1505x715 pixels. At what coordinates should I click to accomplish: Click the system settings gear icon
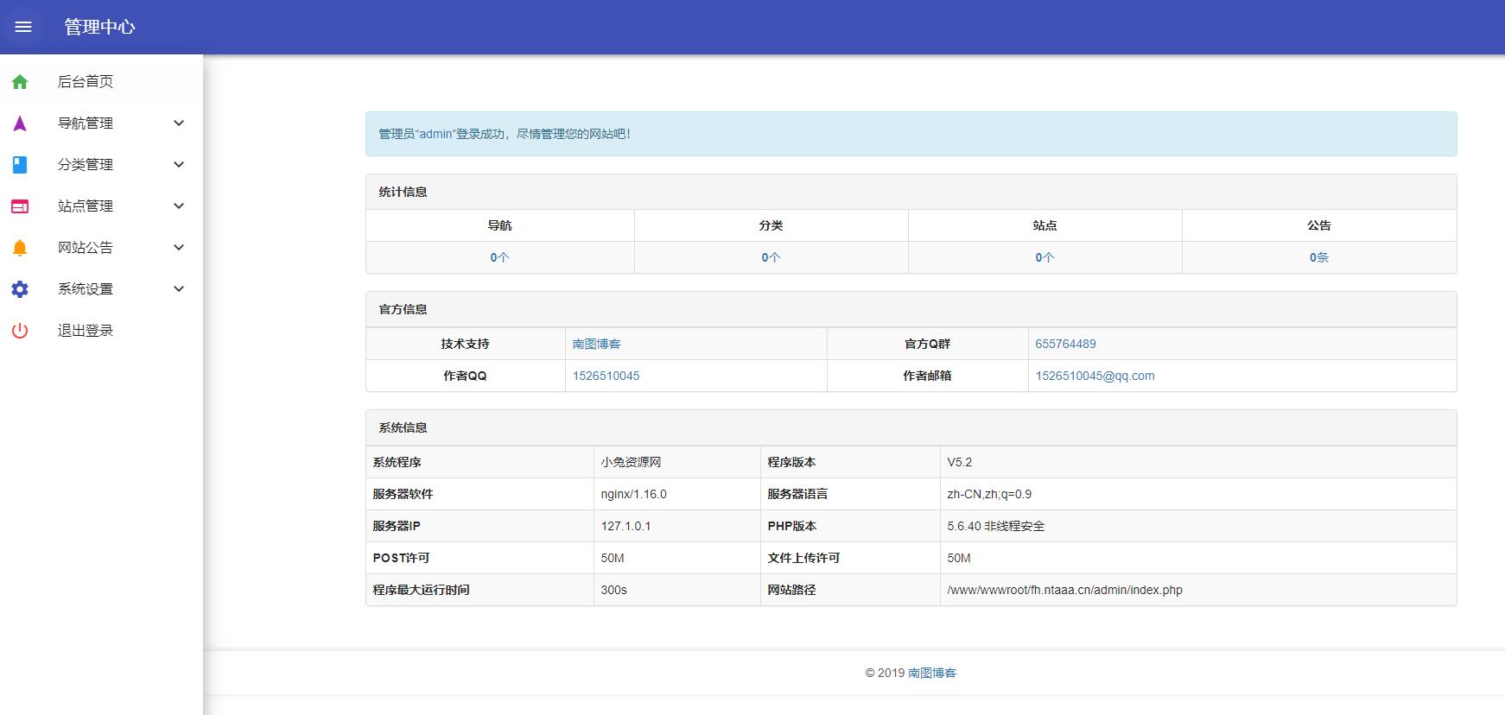[20, 289]
